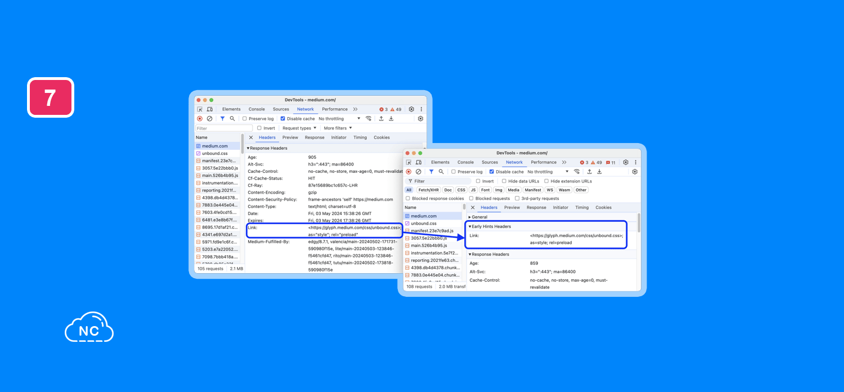Open kebab menu in back DevTools window
The image size is (844, 392).
(421, 109)
